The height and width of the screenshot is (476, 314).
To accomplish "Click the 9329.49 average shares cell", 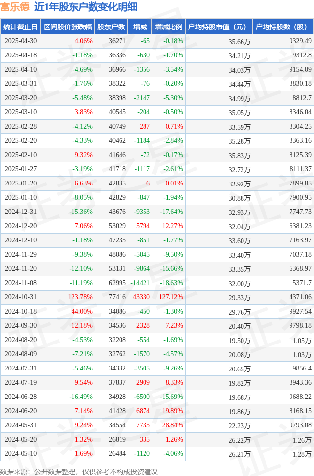I will pyautogui.click(x=300, y=41).
